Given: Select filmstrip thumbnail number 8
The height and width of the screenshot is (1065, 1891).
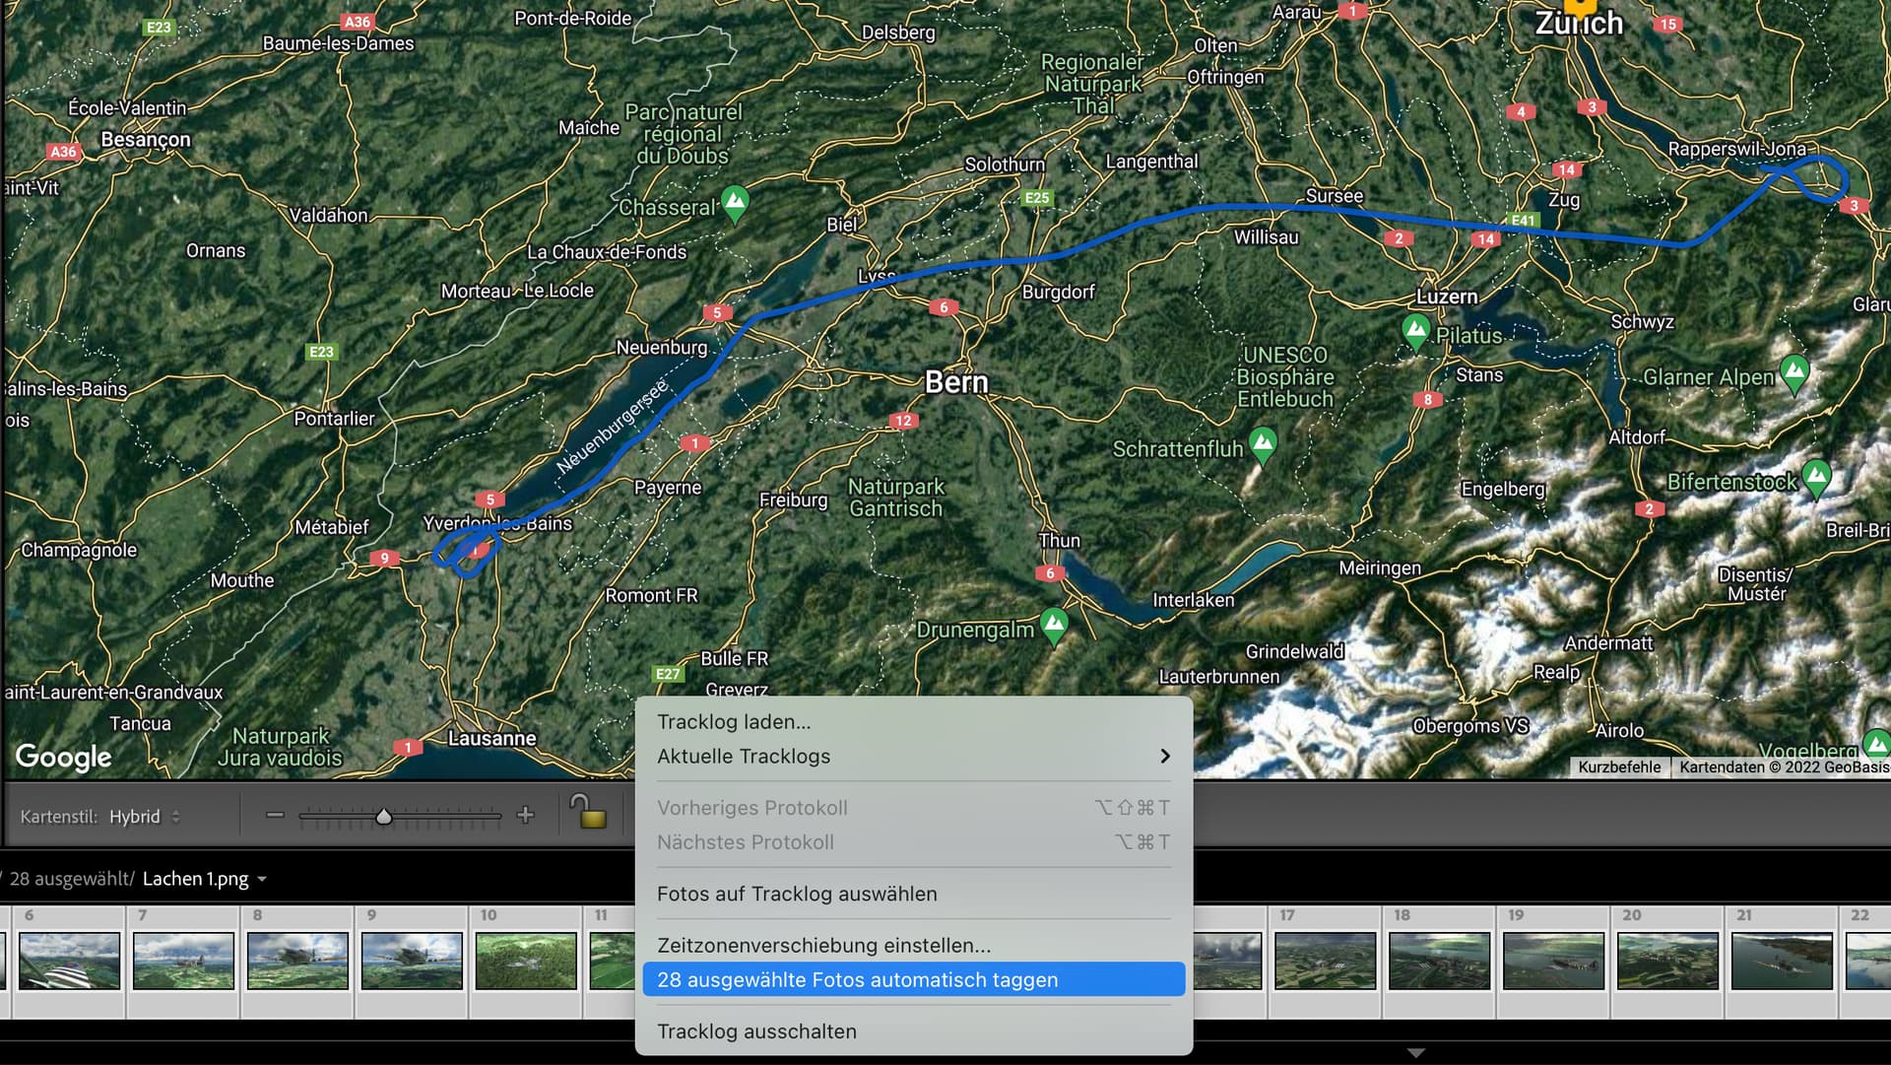Looking at the screenshot, I should 297,961.
